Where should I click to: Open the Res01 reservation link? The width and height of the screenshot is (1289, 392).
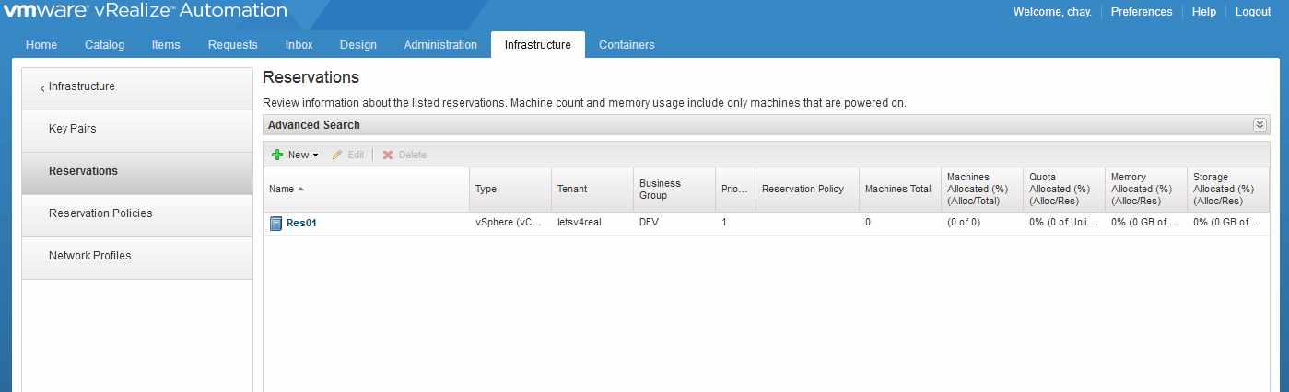click(301, 223)
